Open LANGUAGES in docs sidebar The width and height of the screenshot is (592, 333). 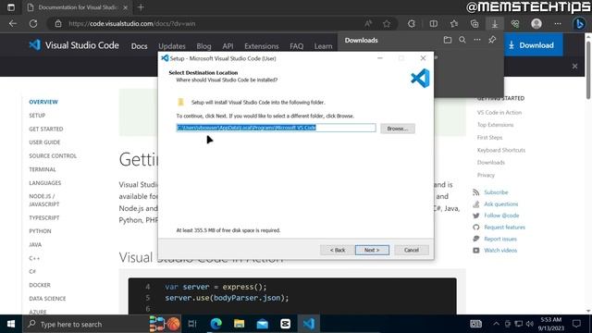(x=45, y=183)
